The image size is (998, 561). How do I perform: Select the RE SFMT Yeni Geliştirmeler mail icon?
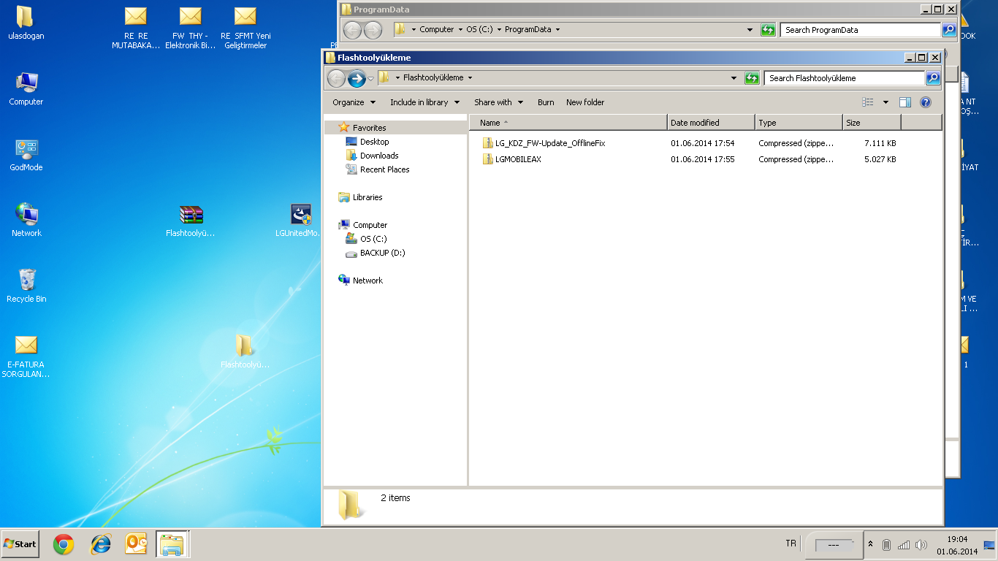point(245,28)
